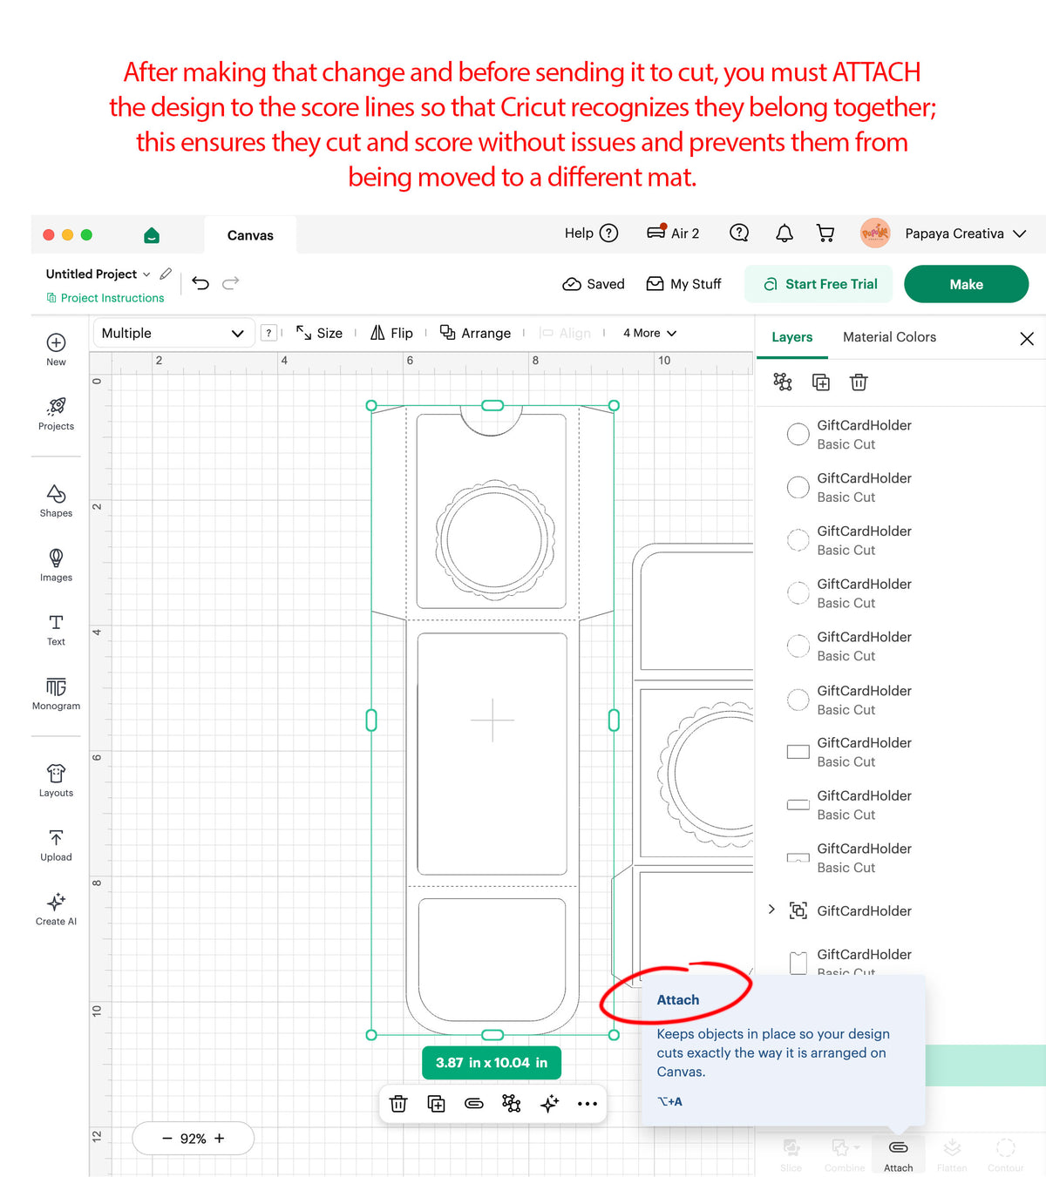Click the Canvas tab

tap(250, 235)
